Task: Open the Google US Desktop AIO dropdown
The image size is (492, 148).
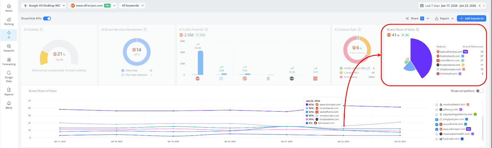Action: 44,6
